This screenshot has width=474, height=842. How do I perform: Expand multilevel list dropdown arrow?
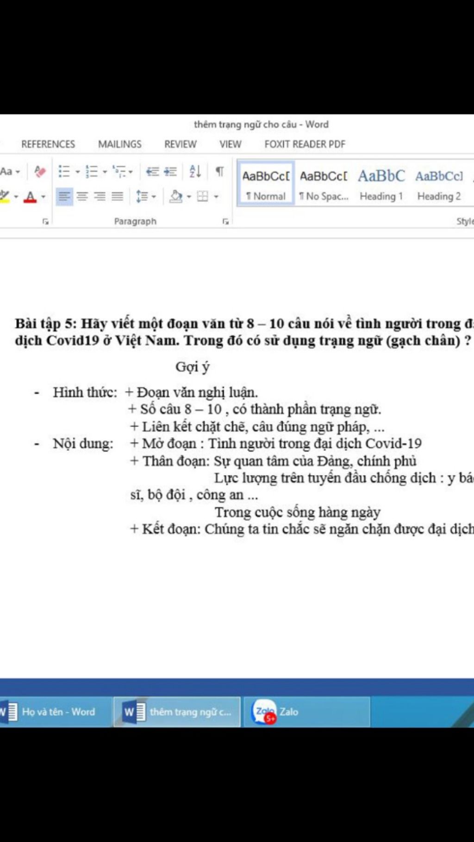pyautogui.click(x=131, y=173)
